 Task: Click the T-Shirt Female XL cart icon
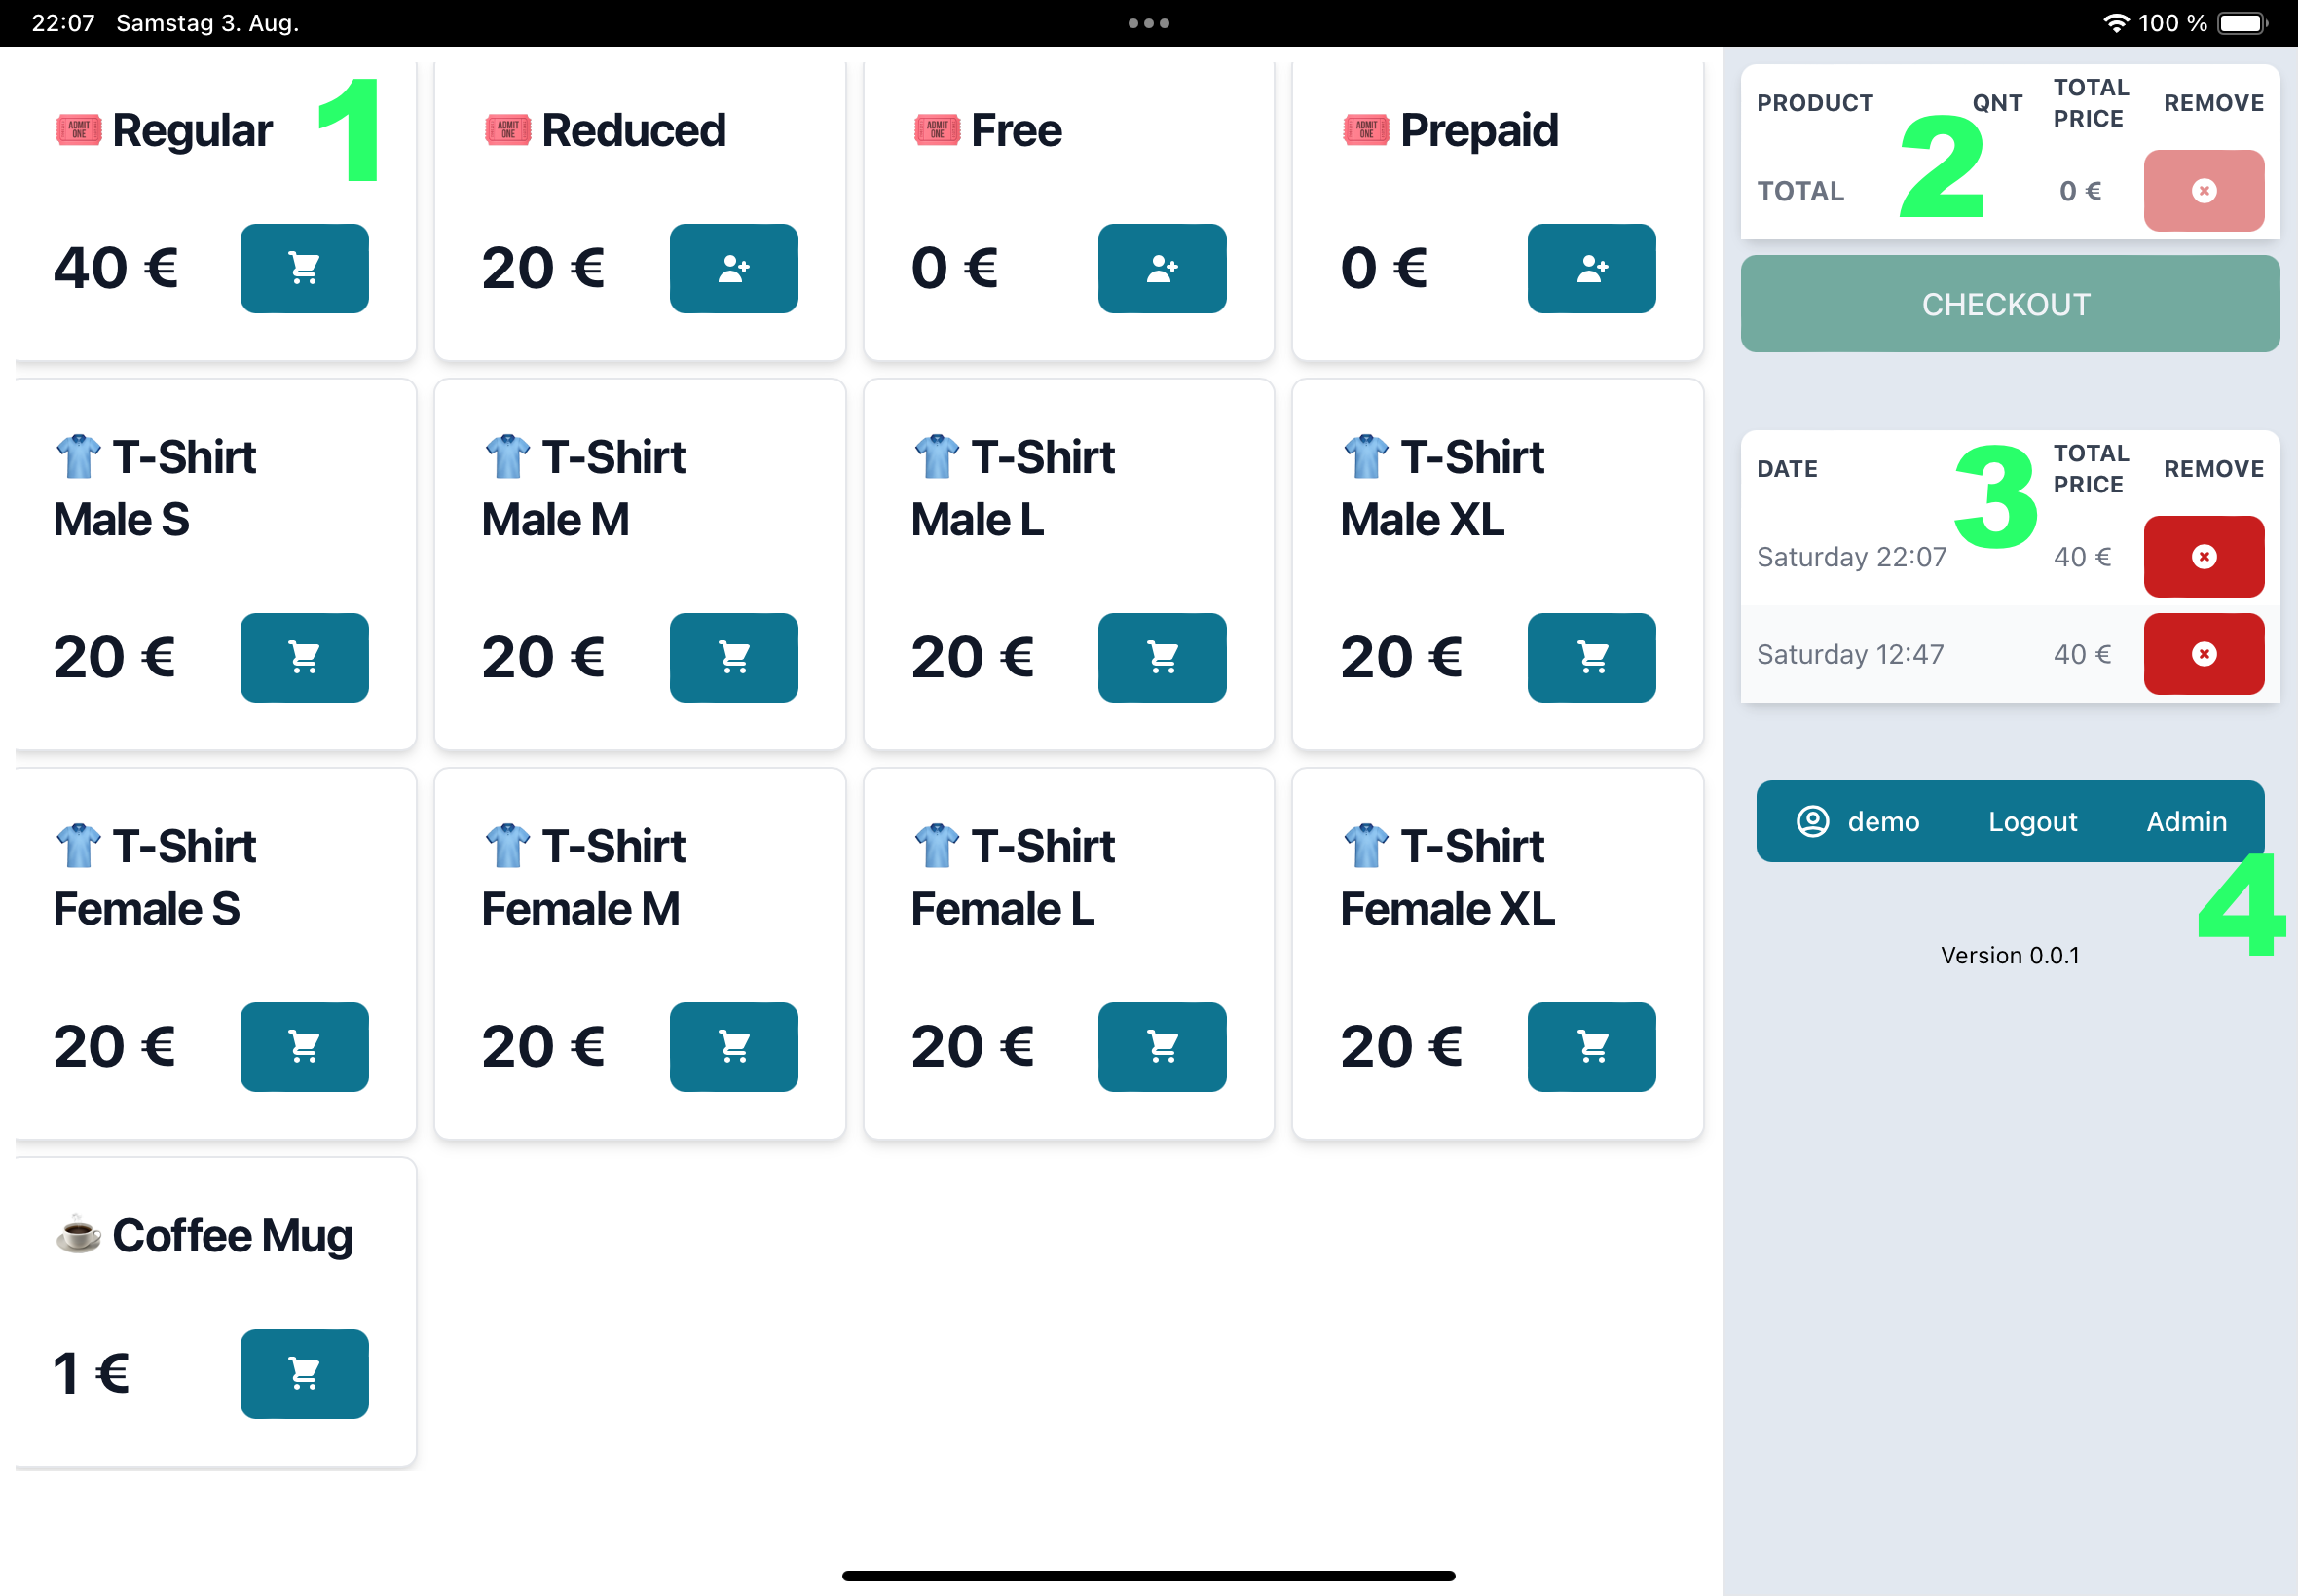click(1587, 1045)
